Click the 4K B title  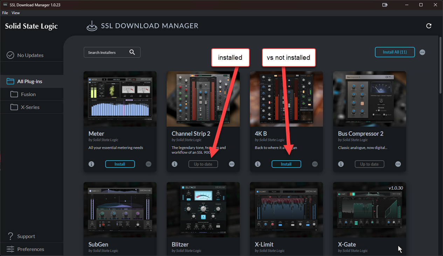261,134
